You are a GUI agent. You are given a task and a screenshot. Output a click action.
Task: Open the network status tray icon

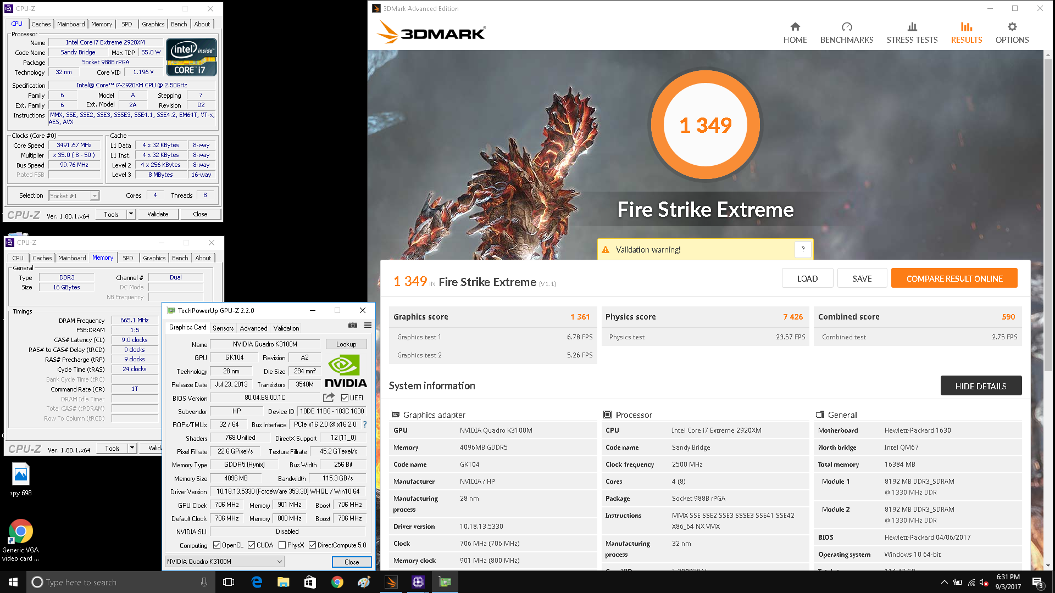click(x=971, y=582)
